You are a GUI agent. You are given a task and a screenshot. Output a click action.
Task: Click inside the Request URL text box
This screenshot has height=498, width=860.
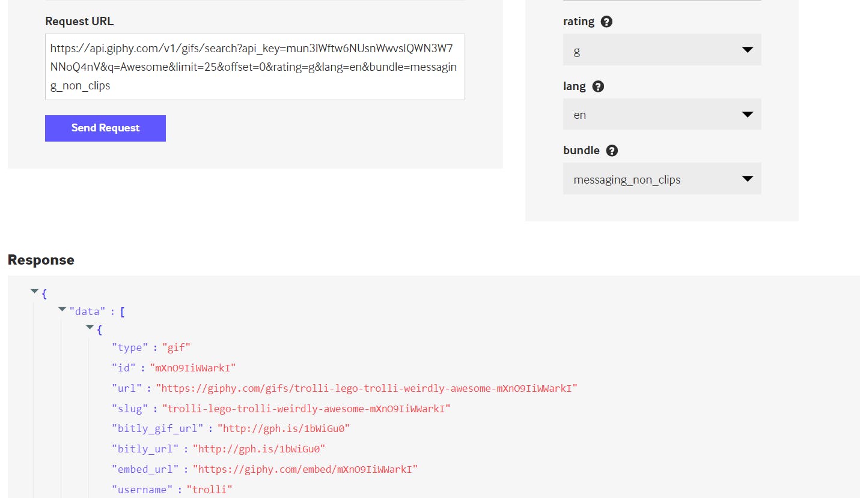tap(255, 67)
